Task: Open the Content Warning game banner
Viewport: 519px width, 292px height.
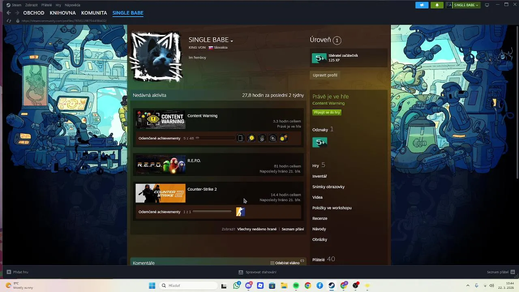Action: pyautogui.click(x=161, y=120)
